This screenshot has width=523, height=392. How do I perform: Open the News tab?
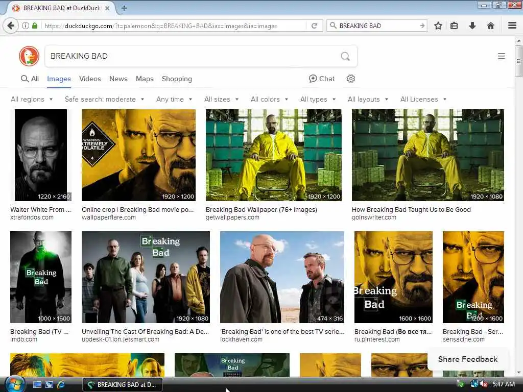click(118, 79)
